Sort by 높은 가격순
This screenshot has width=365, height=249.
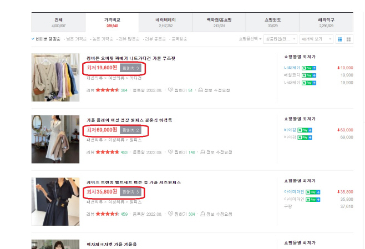point(103,39)
